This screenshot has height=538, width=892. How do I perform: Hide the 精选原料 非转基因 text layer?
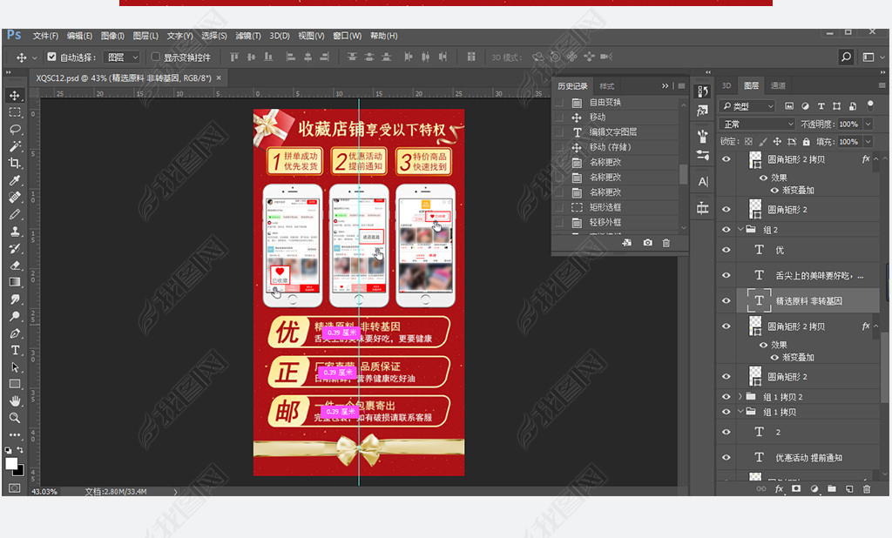(x=726, y=300)
